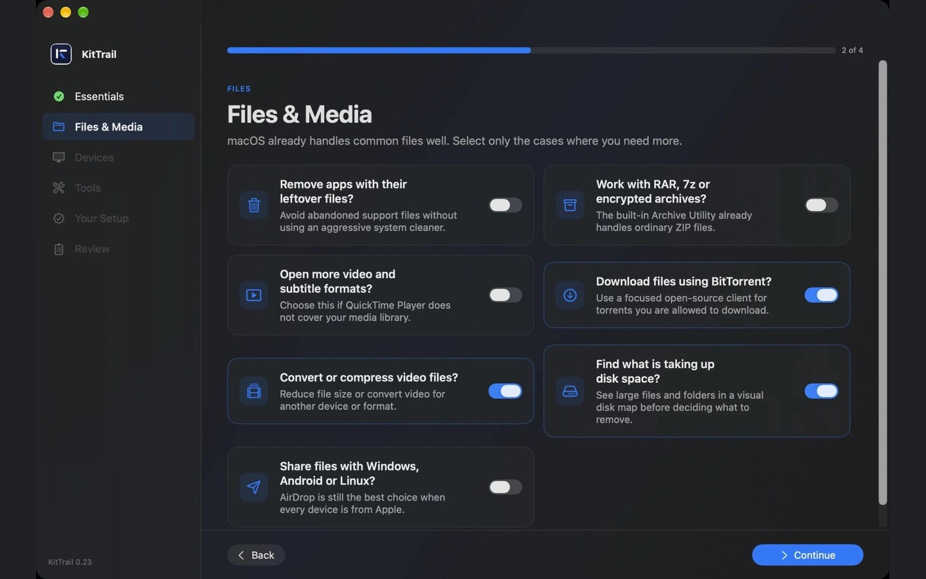Click the '2 of 4' step indicator

tap(853, 50)
